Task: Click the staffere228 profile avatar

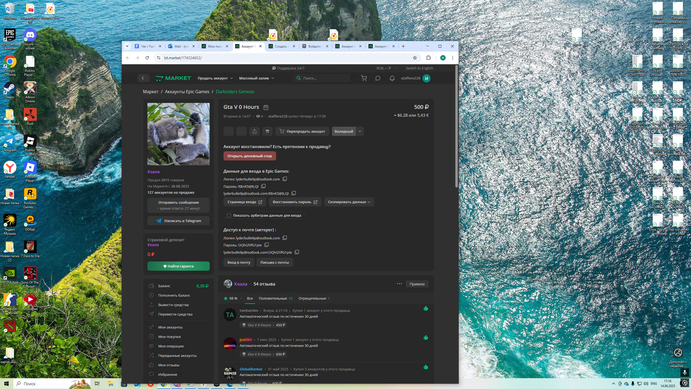Action: tap(426, 78)
